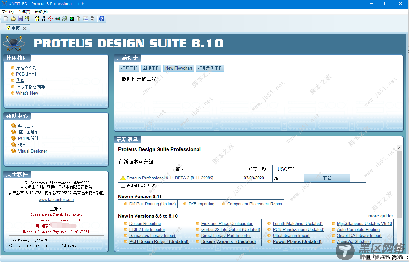Open the Visual Designer help link
Viewport: 409px width, 262px height.
(x=32, y=151)
